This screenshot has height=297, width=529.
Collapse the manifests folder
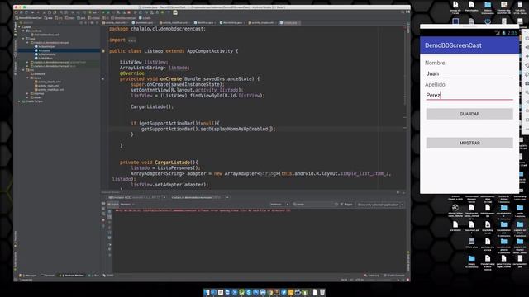(x=24, y=31)
